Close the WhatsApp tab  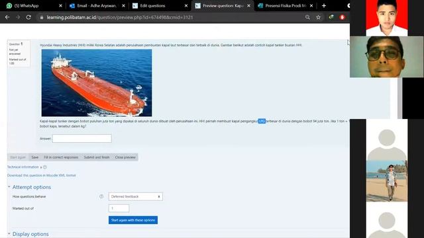click(60, 6)
